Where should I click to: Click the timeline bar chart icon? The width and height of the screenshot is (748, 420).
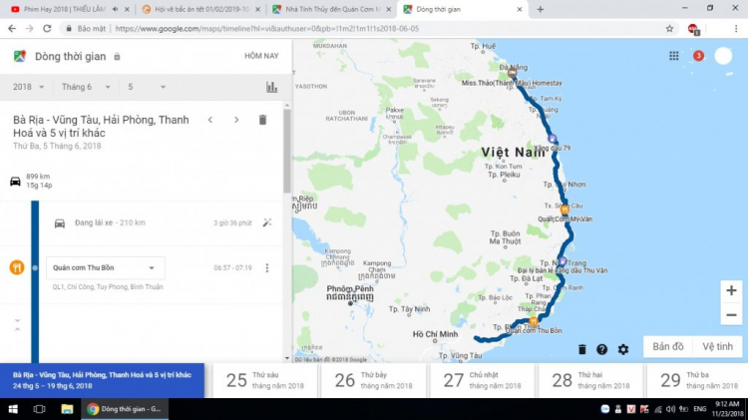pyautogui.click(x=271, y=87)
